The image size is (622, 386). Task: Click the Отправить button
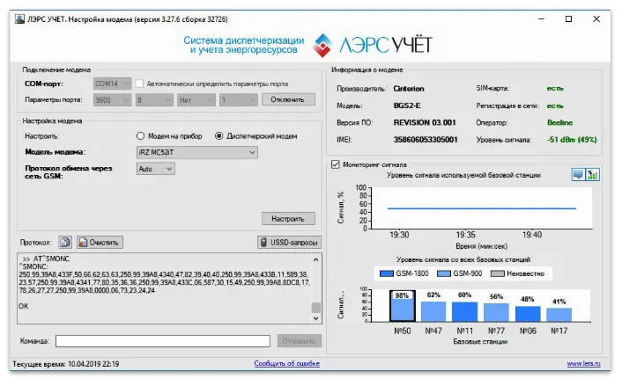tap(299, 341)
